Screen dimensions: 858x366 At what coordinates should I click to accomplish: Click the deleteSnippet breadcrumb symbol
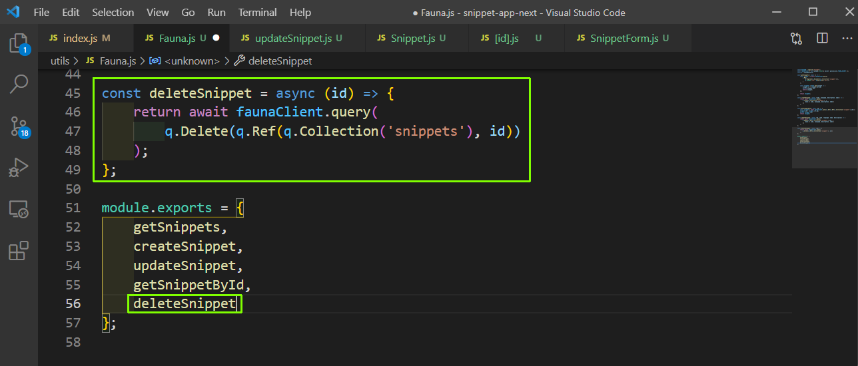273,61
